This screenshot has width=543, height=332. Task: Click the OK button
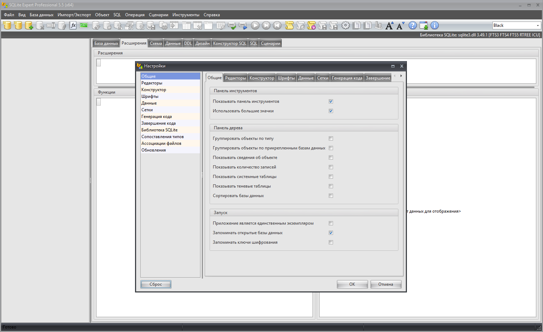click(x=352, y=284)
